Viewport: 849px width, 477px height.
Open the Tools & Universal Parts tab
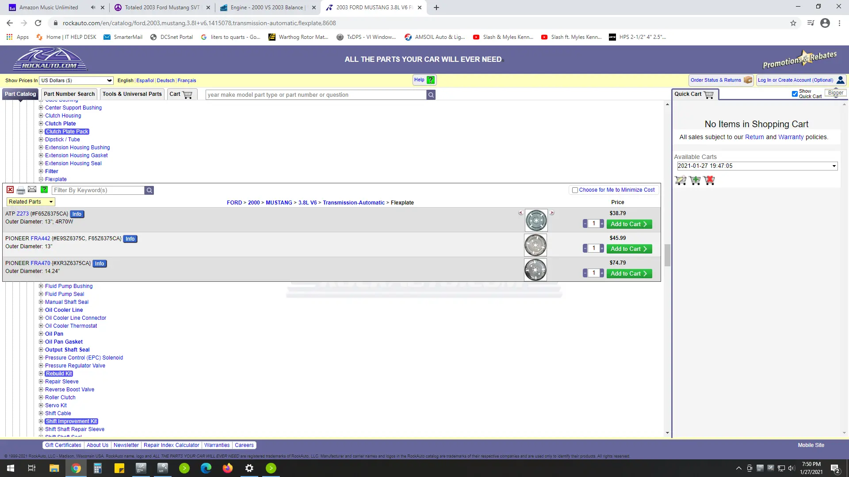point(132,94)
